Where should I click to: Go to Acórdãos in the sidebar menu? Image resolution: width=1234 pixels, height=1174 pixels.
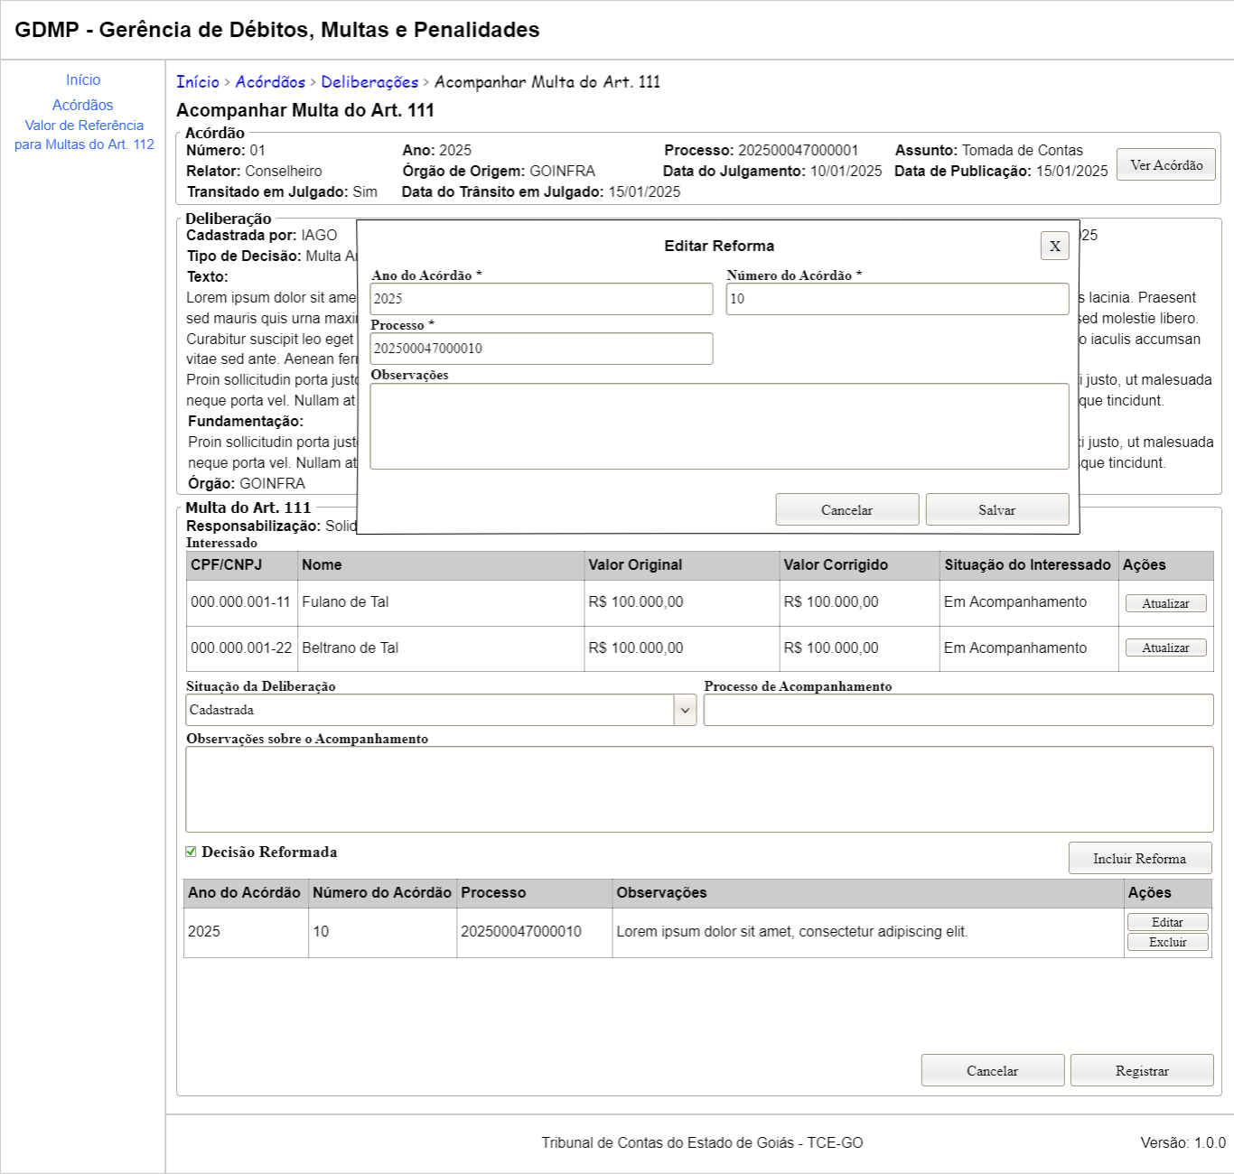(x=83, y=106)
